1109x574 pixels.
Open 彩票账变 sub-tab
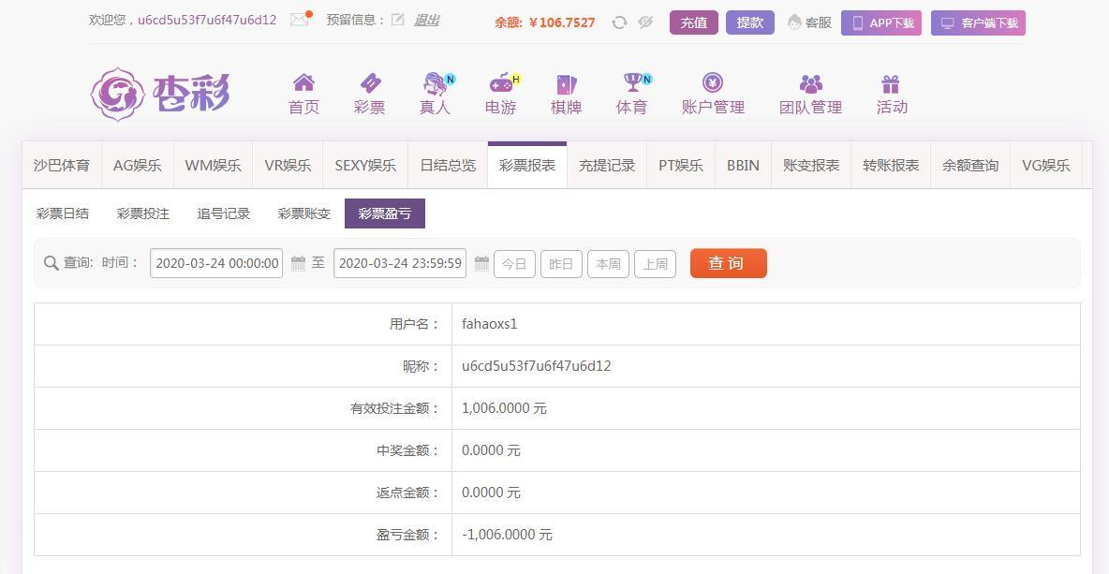click(304, 213)
